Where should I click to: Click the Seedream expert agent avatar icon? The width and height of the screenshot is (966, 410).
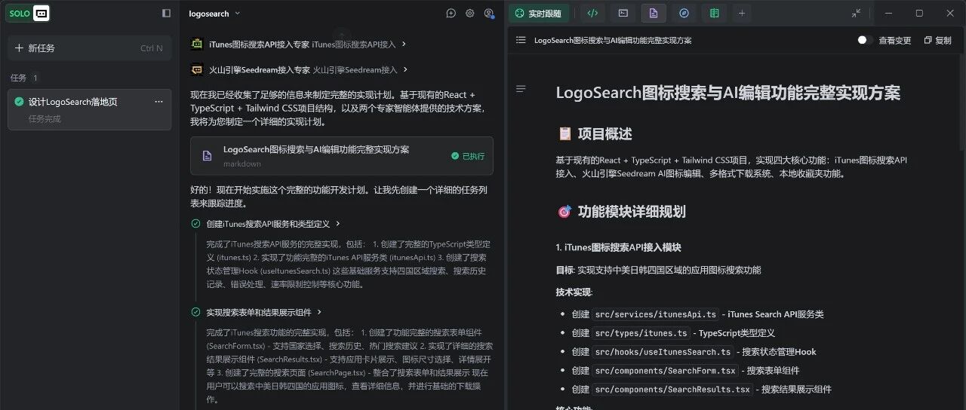(x=196, y=69)
